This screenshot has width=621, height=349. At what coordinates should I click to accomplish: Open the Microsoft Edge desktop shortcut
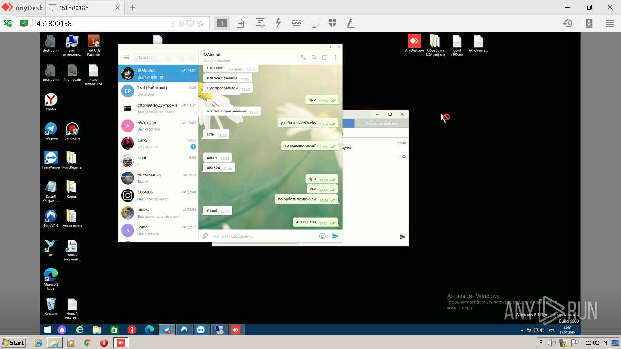click(x=51, y=279)
